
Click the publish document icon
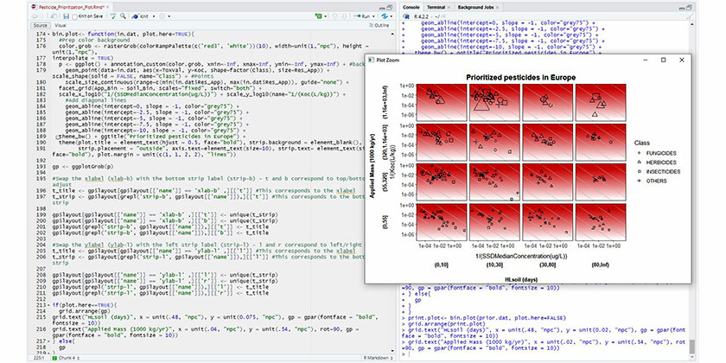click(384, 16)
